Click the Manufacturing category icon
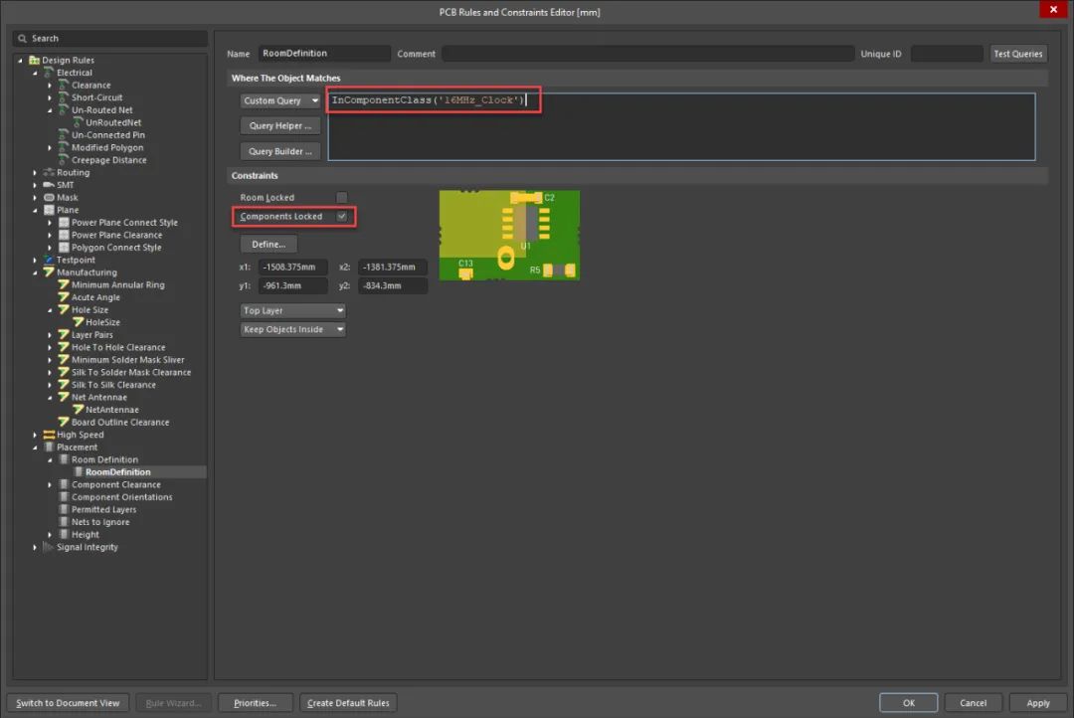1074x718 pixels. [49, 272]
